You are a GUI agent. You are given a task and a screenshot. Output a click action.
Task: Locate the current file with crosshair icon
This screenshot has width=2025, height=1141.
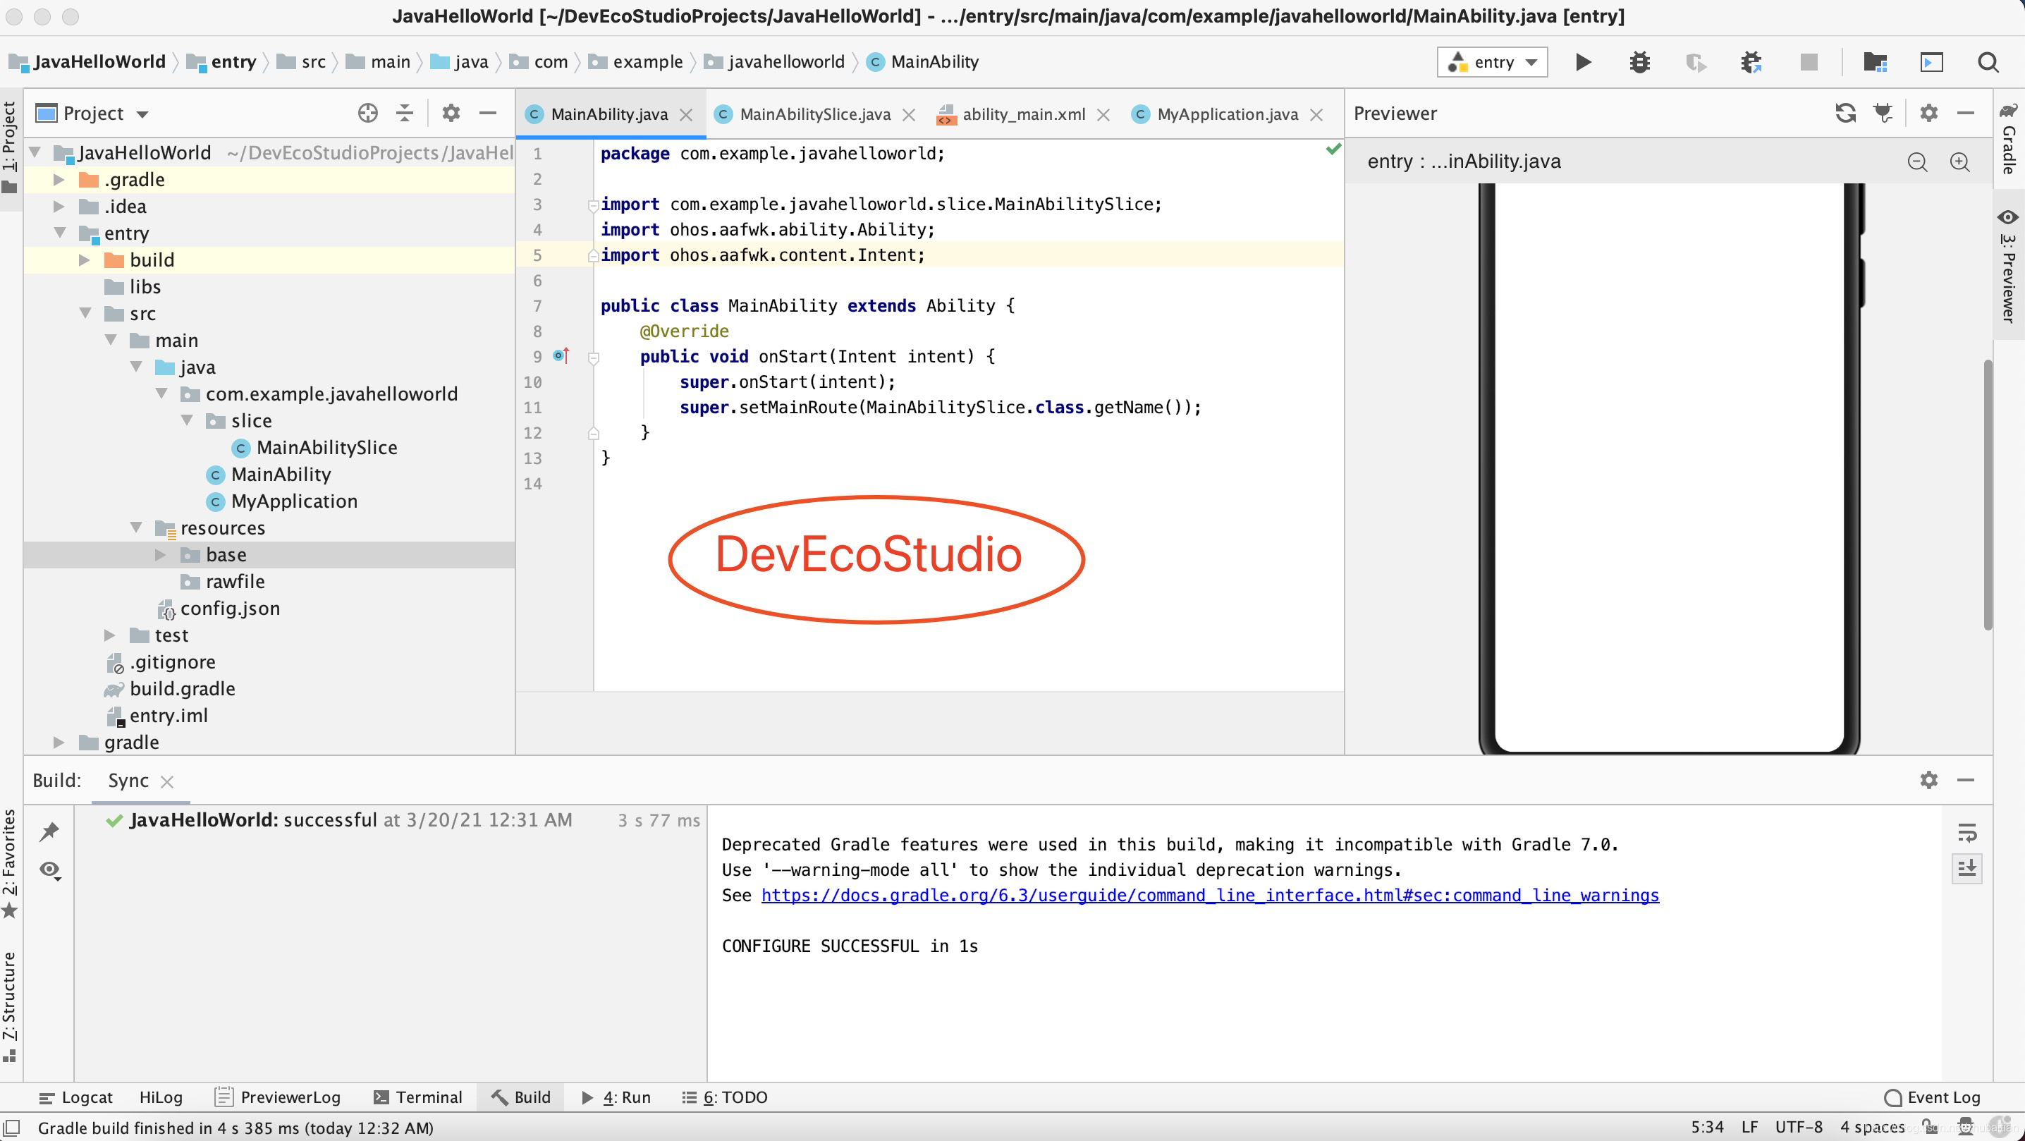[x=367, y=114]
